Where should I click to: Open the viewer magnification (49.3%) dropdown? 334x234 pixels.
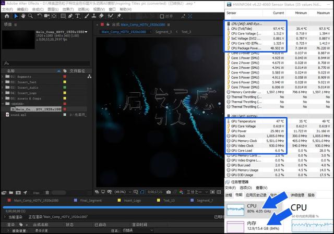coord(123,192)
